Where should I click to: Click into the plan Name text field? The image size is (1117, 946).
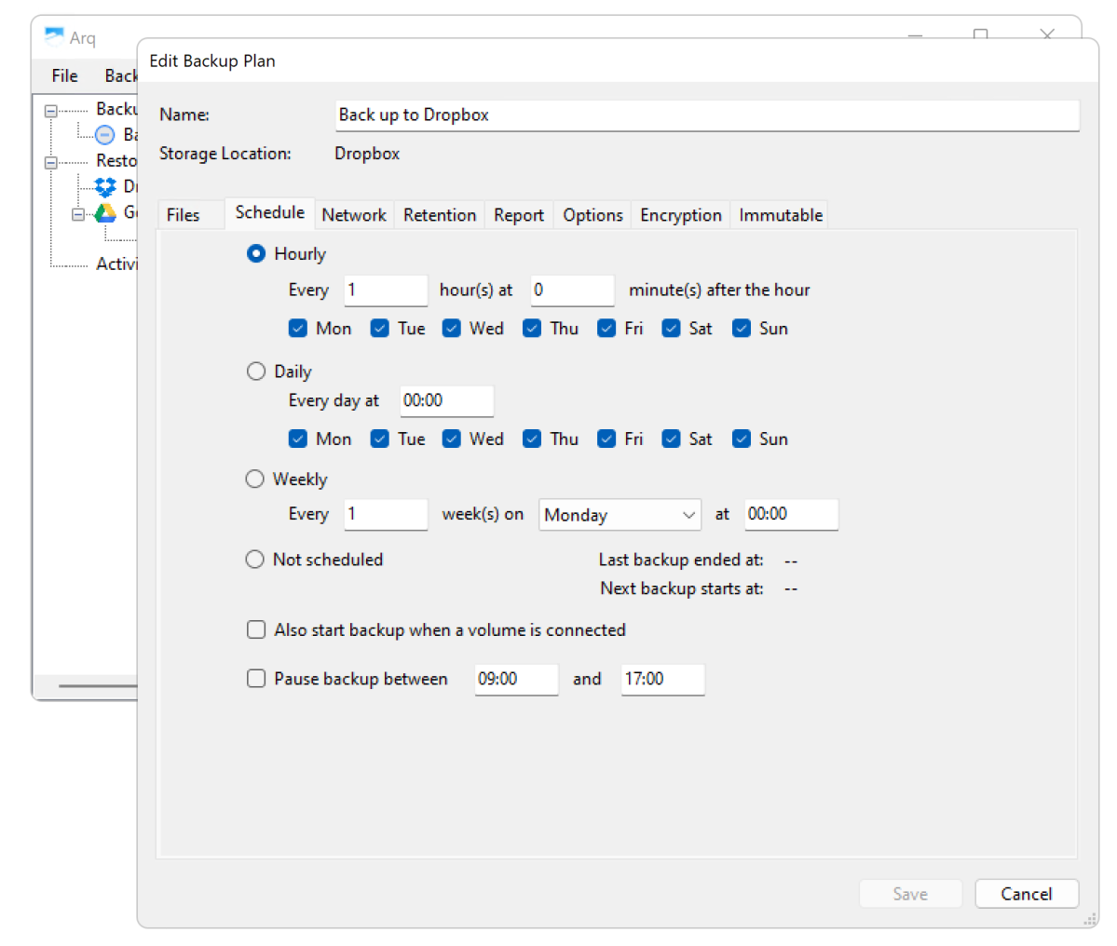(706, 115)
